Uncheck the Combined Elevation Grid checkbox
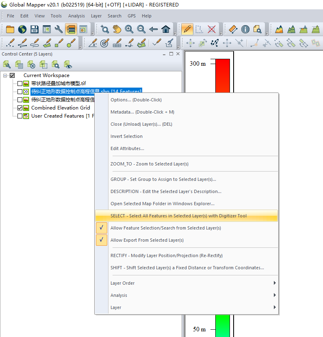 coord(20,108)
